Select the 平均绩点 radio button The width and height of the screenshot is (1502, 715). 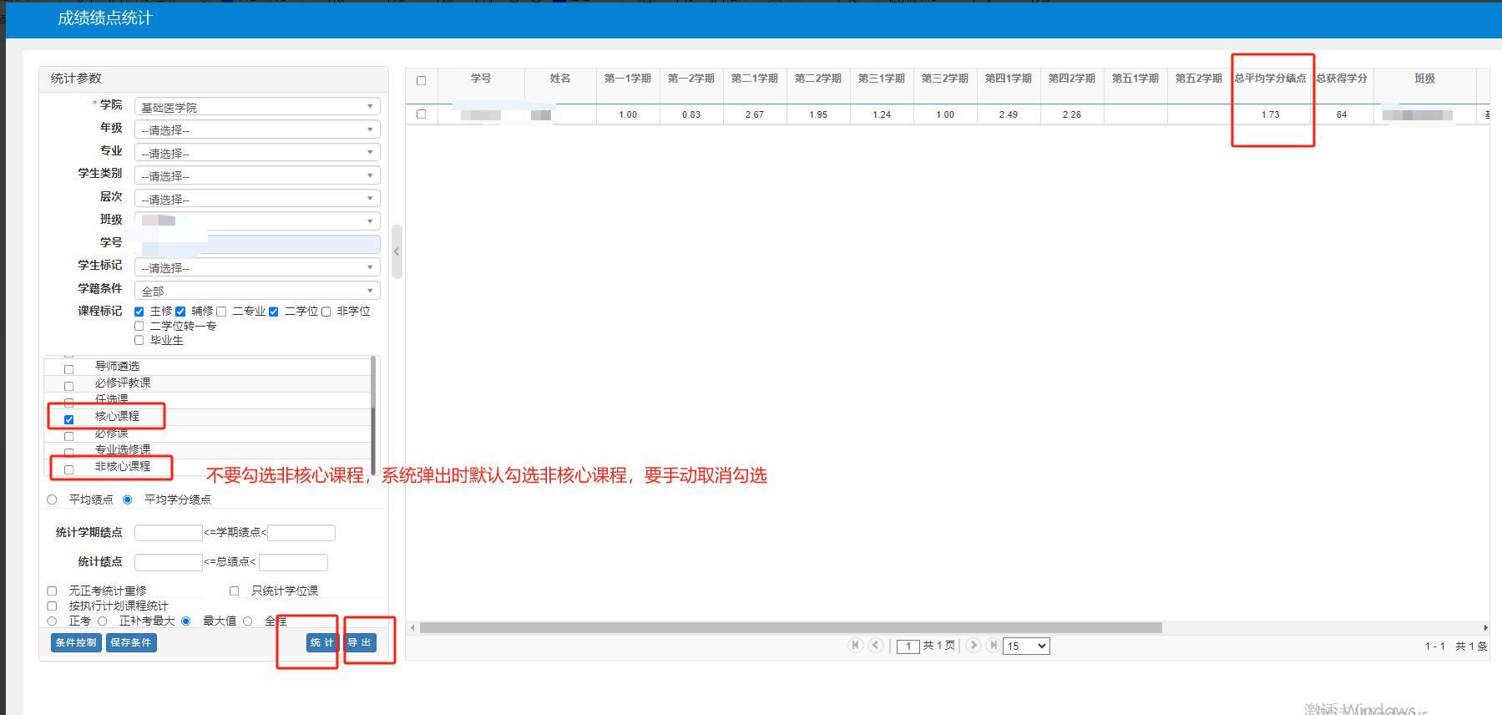53,499
